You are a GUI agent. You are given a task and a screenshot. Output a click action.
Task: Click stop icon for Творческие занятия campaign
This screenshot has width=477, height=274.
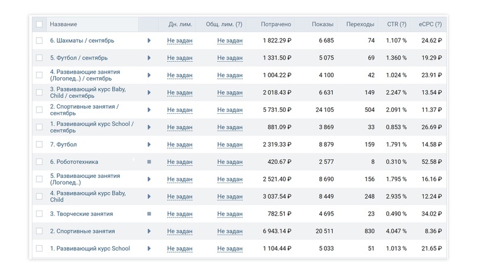(149, 214)
